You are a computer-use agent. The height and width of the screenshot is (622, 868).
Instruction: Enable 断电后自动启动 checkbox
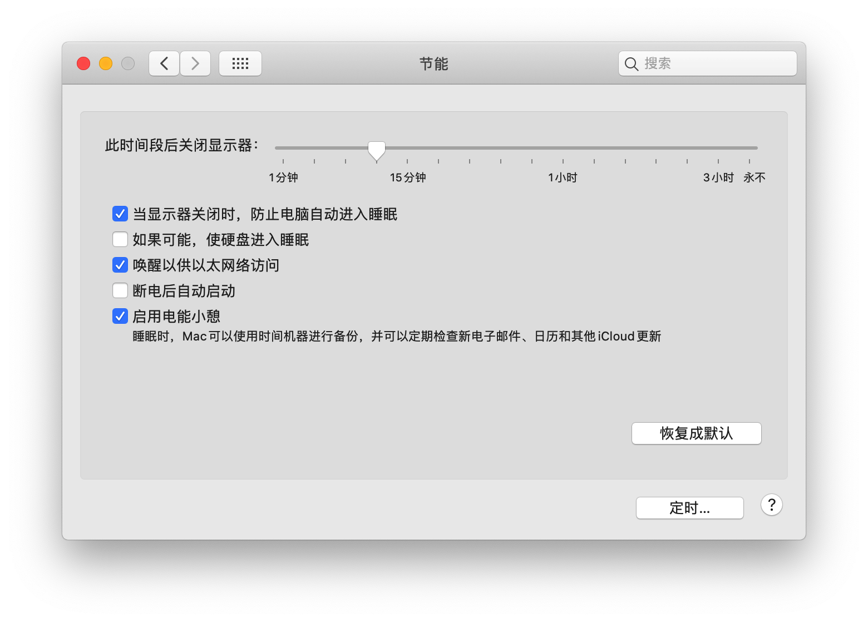[x=120, y=290]
